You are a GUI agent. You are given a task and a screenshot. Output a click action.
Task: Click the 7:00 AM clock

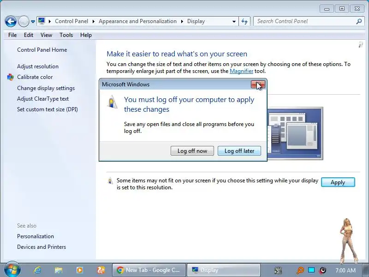click(345, 270)
